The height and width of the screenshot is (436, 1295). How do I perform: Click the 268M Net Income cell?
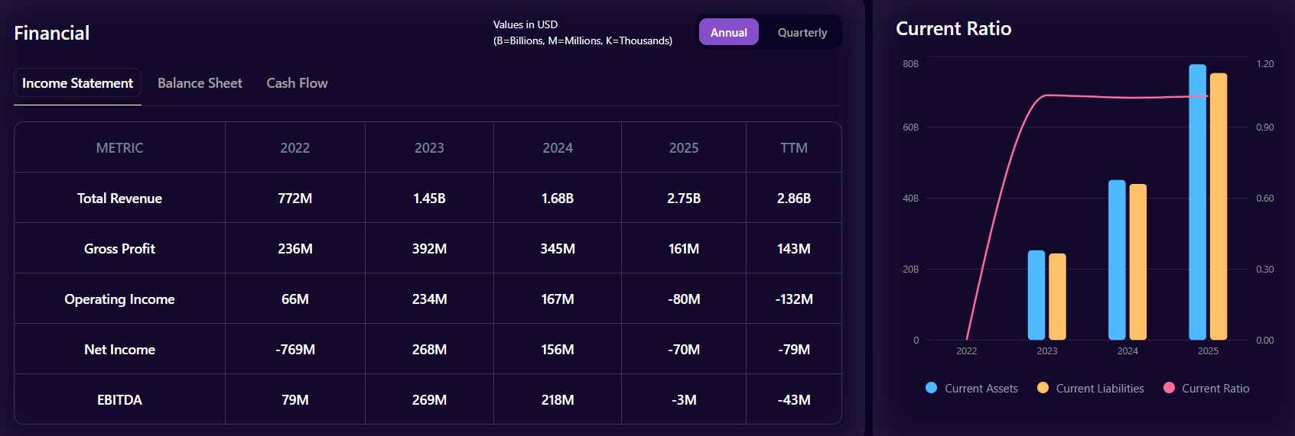click(429, 350)
